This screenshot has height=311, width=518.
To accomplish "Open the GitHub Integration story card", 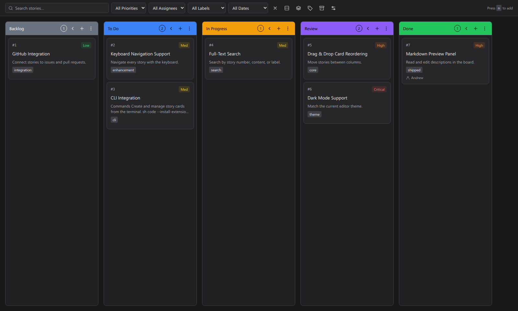I will (52, 59).
